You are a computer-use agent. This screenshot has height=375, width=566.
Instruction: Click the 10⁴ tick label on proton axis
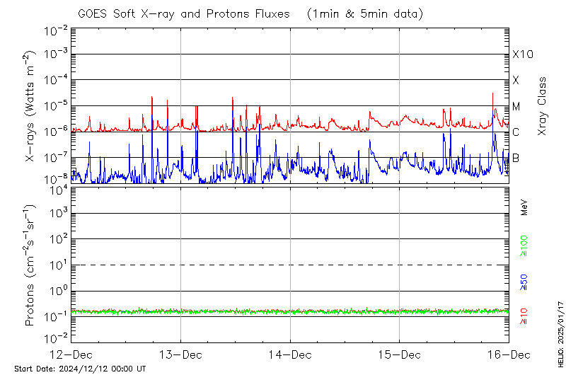click(x=57, y=188)
